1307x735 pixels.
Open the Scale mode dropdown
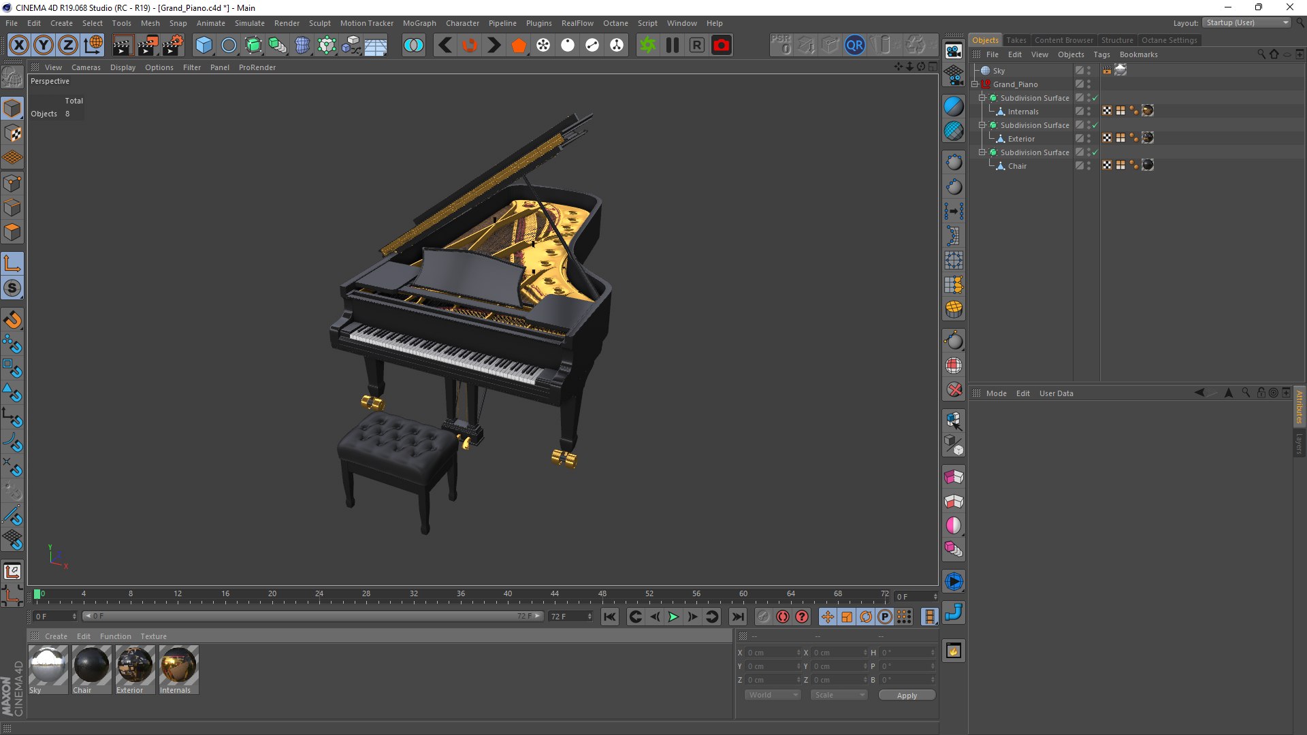click(839, 695)
